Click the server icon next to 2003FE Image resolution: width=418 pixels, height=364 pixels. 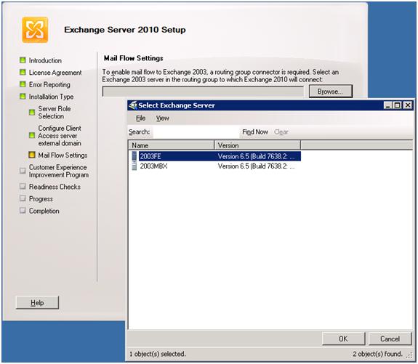pos(134,156)
